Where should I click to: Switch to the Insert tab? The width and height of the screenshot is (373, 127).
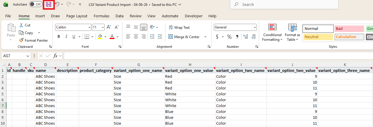pyautogui.click(x=40, y=16)
